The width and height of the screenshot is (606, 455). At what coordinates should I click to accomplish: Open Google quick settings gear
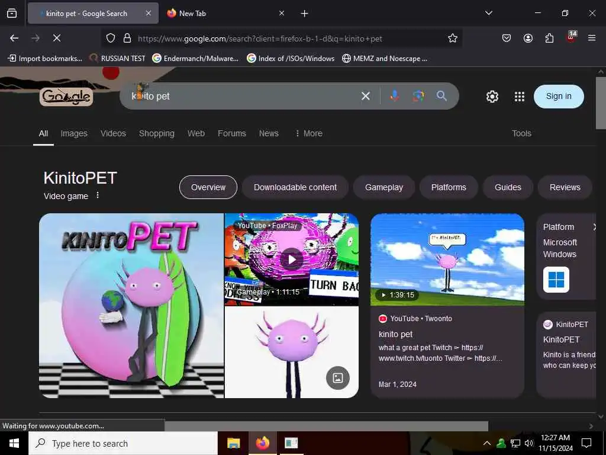(x=492, y=97)
